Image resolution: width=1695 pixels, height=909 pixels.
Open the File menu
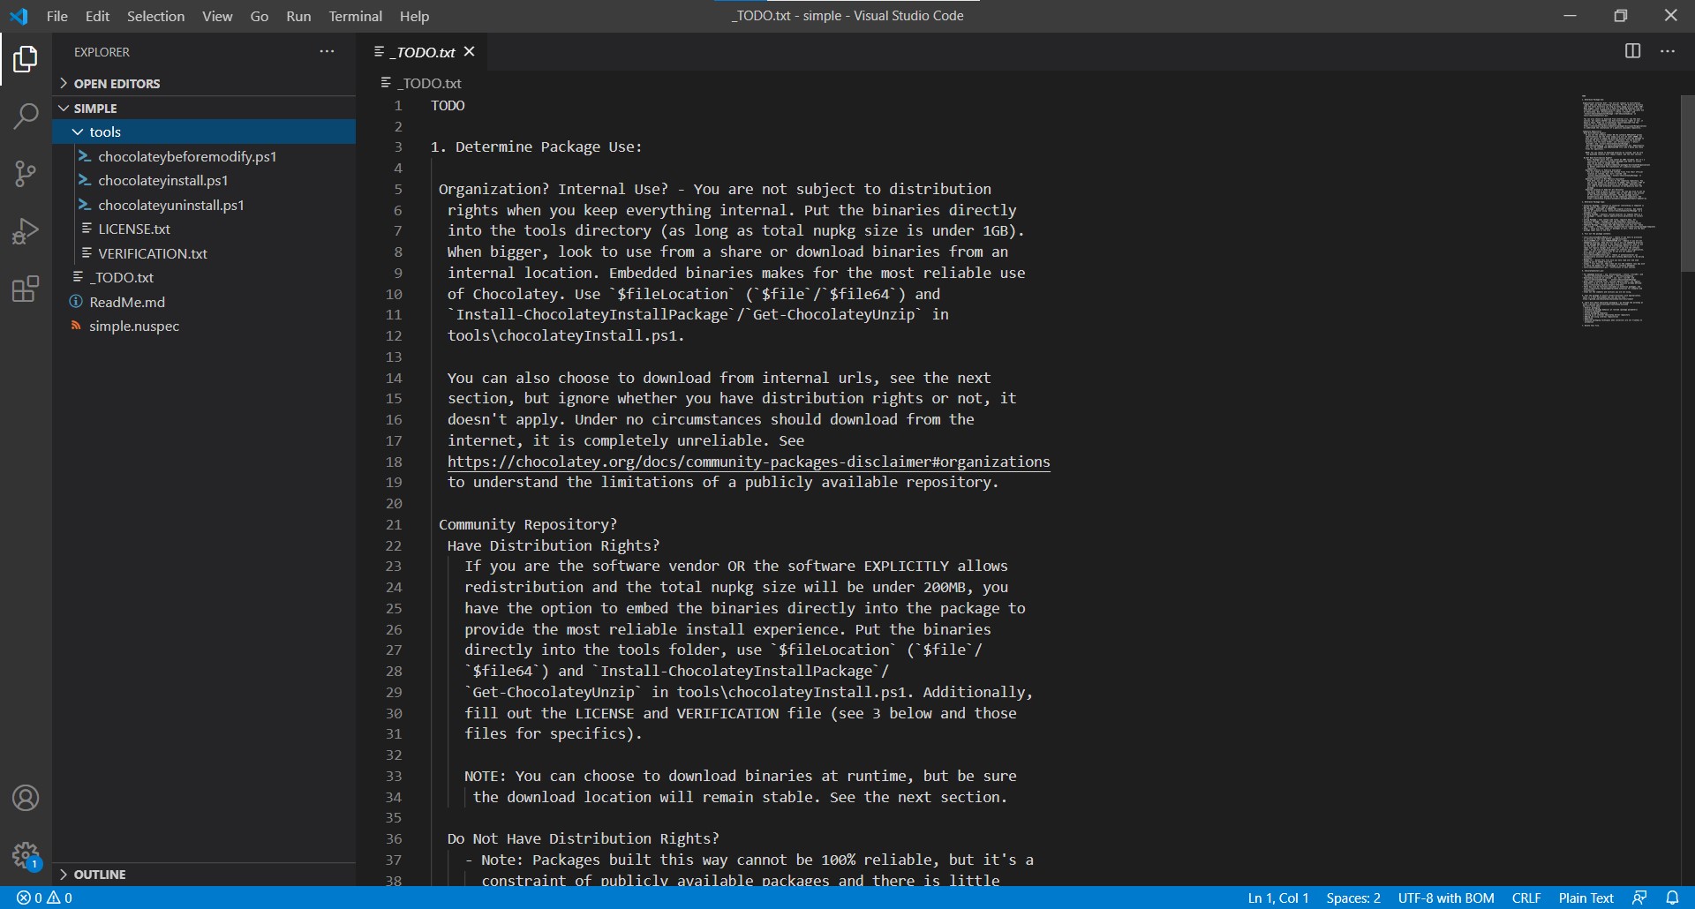[x=57, y=16]
